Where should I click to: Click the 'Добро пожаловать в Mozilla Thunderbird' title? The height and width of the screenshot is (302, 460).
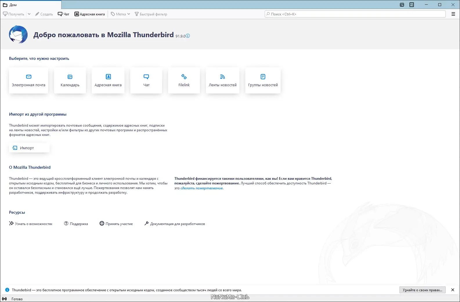point(104,35)
